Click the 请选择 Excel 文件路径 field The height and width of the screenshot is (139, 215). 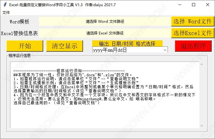pyautogui.click(x=105, y=33)
